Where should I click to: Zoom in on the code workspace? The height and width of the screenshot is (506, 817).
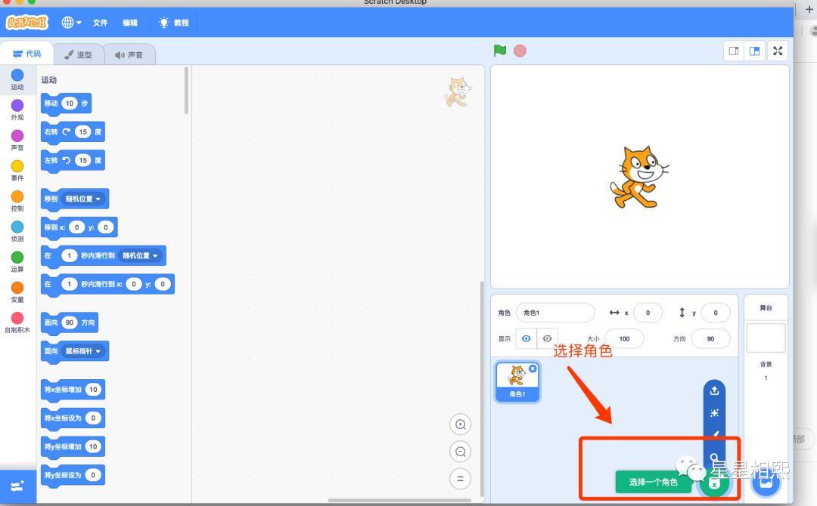(x=460, y=424)
